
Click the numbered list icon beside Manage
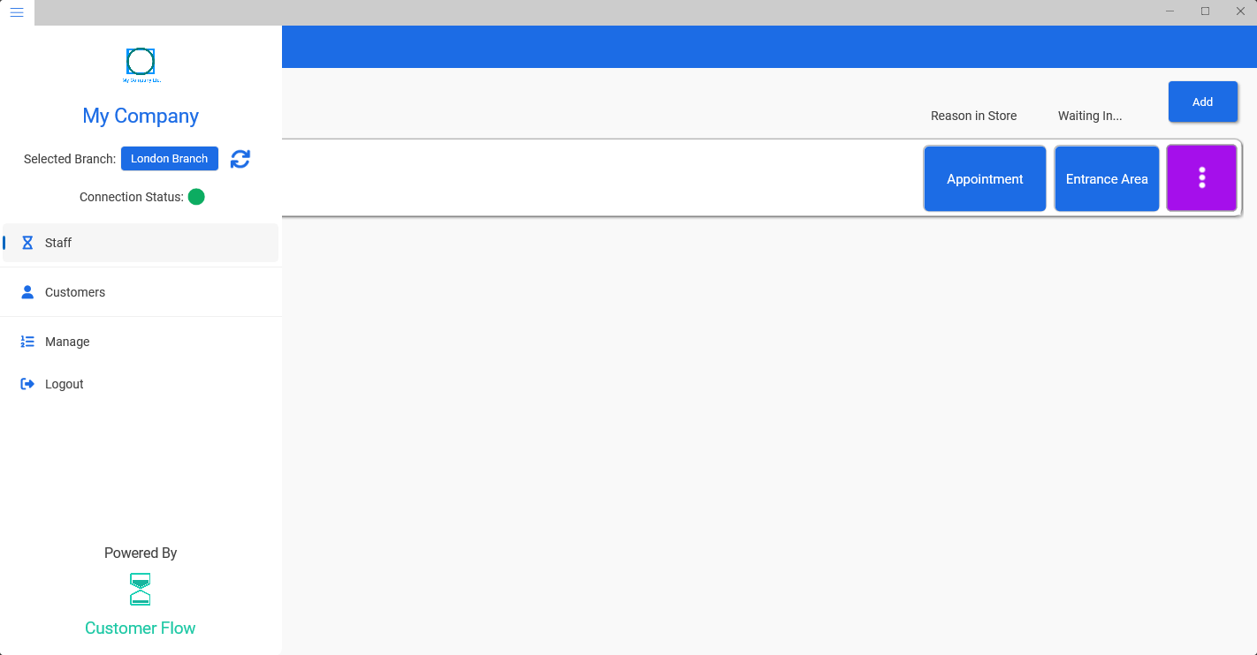coord(27,342)
